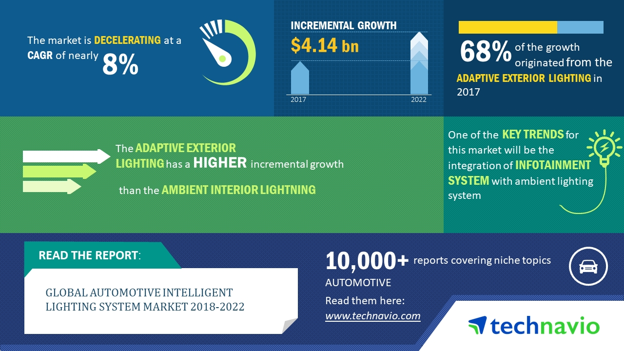Open the Global Automotive Intelligent Lighting System report title
Image resolution: width=624 pixels, height=351 pixels.
[x=145, y=299]
